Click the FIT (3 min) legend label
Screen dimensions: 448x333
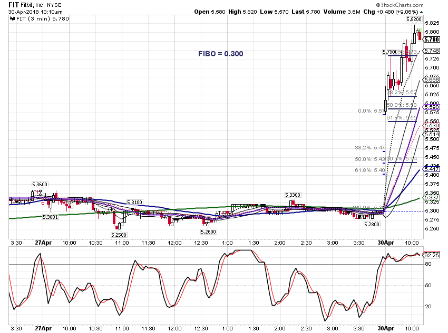click(43, 19)
